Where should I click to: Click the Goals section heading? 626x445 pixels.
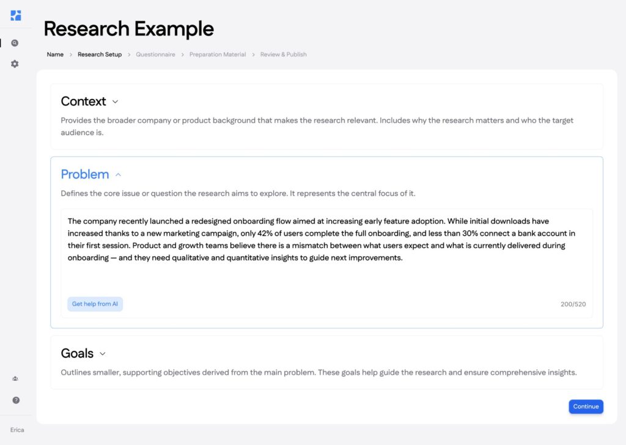point(77,353)
